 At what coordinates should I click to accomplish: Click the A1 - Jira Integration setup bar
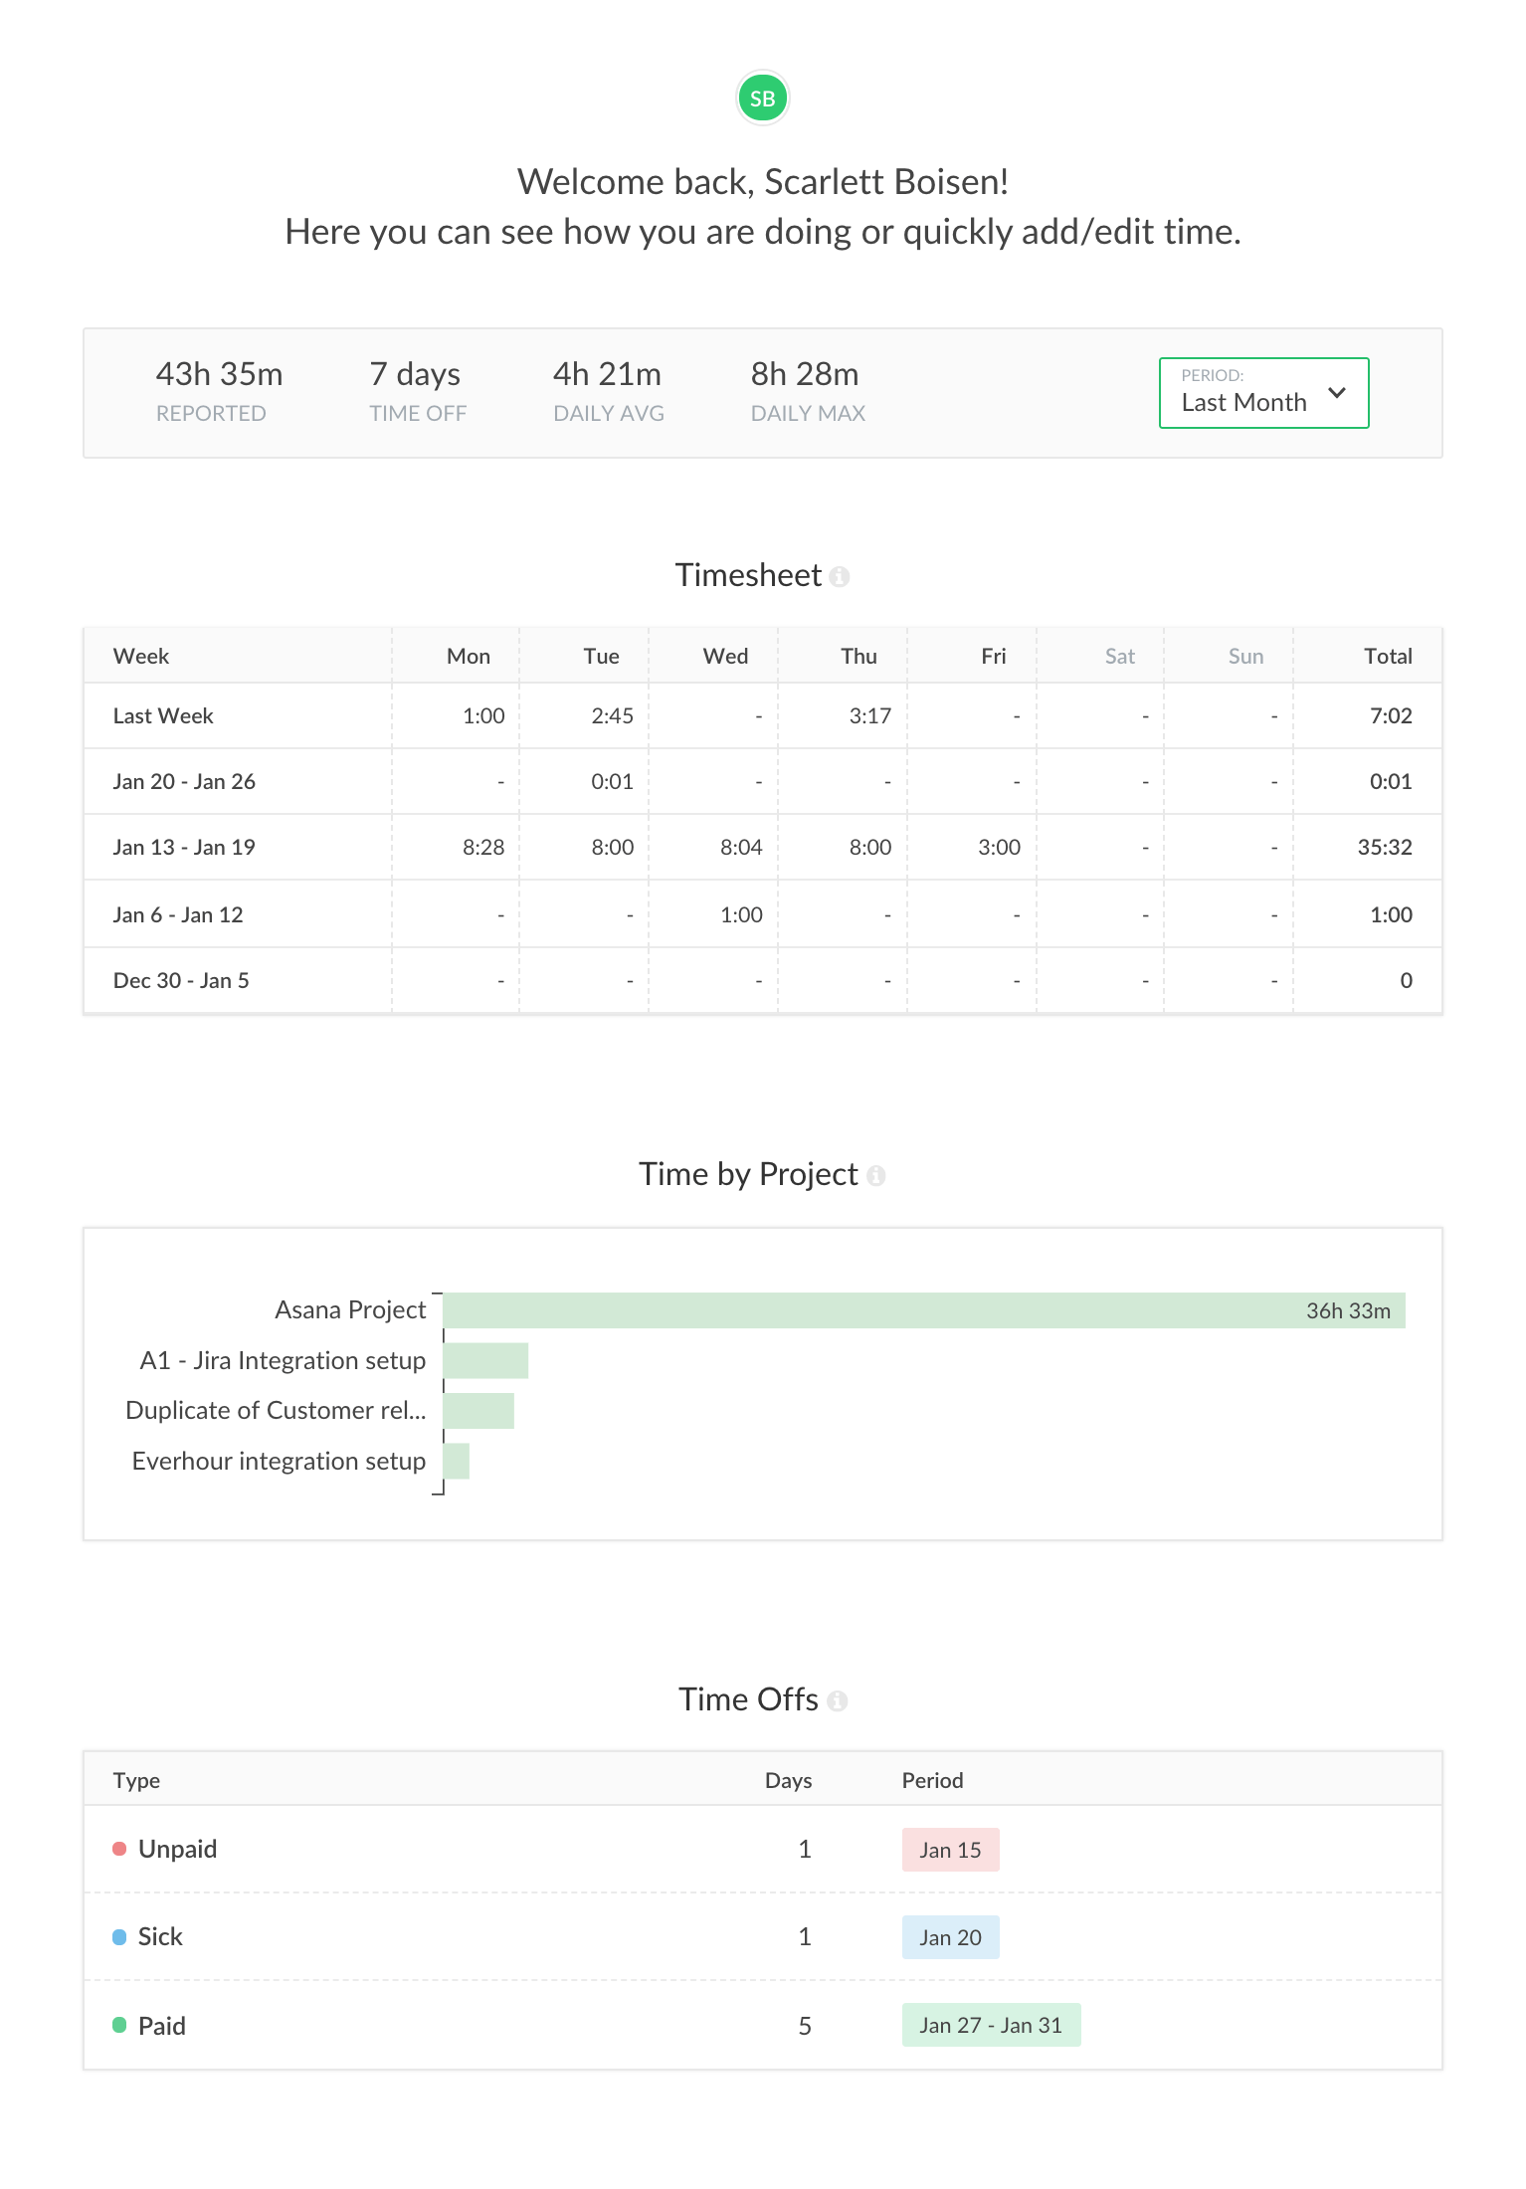[x=485, y=1360]
